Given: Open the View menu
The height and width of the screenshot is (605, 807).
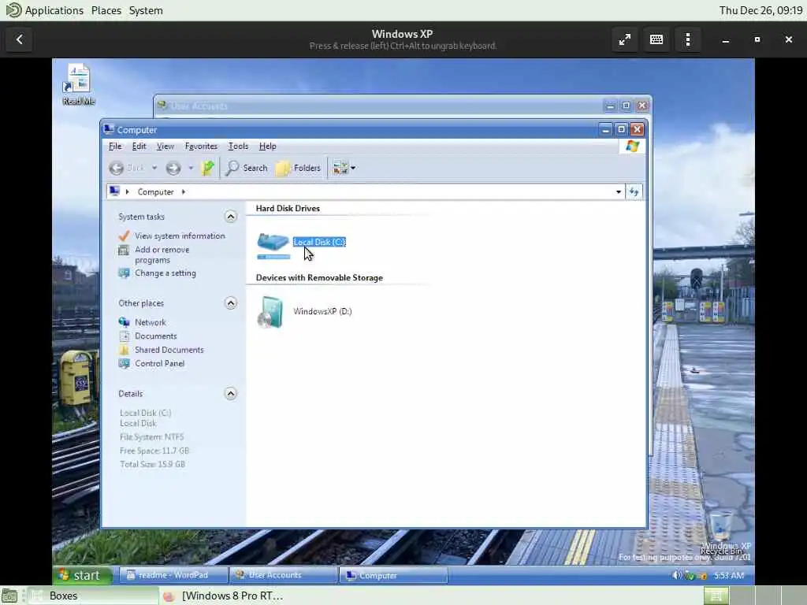Looking at the screenshot, I should (x=165, y=146).
